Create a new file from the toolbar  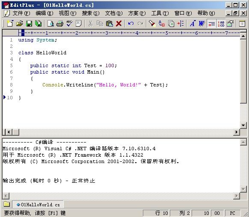tap(10, 24)
